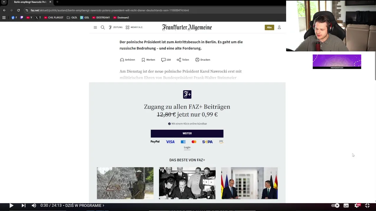
Task: Click the Login link under payment logos
Action: click(x=187, y=147)
